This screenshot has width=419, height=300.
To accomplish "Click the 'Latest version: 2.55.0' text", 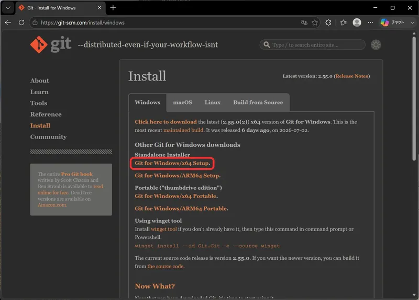I will tap(307, 76).
